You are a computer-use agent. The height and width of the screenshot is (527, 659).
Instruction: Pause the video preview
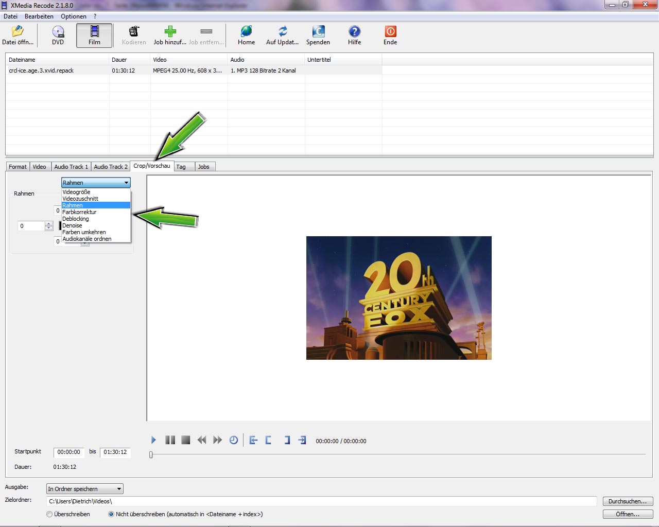[170, 440]
